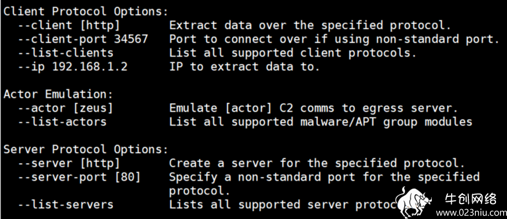The width and height of the screenshot is (507, 219).
Task: Click the --client [http] option text
Action: (69, 25)
